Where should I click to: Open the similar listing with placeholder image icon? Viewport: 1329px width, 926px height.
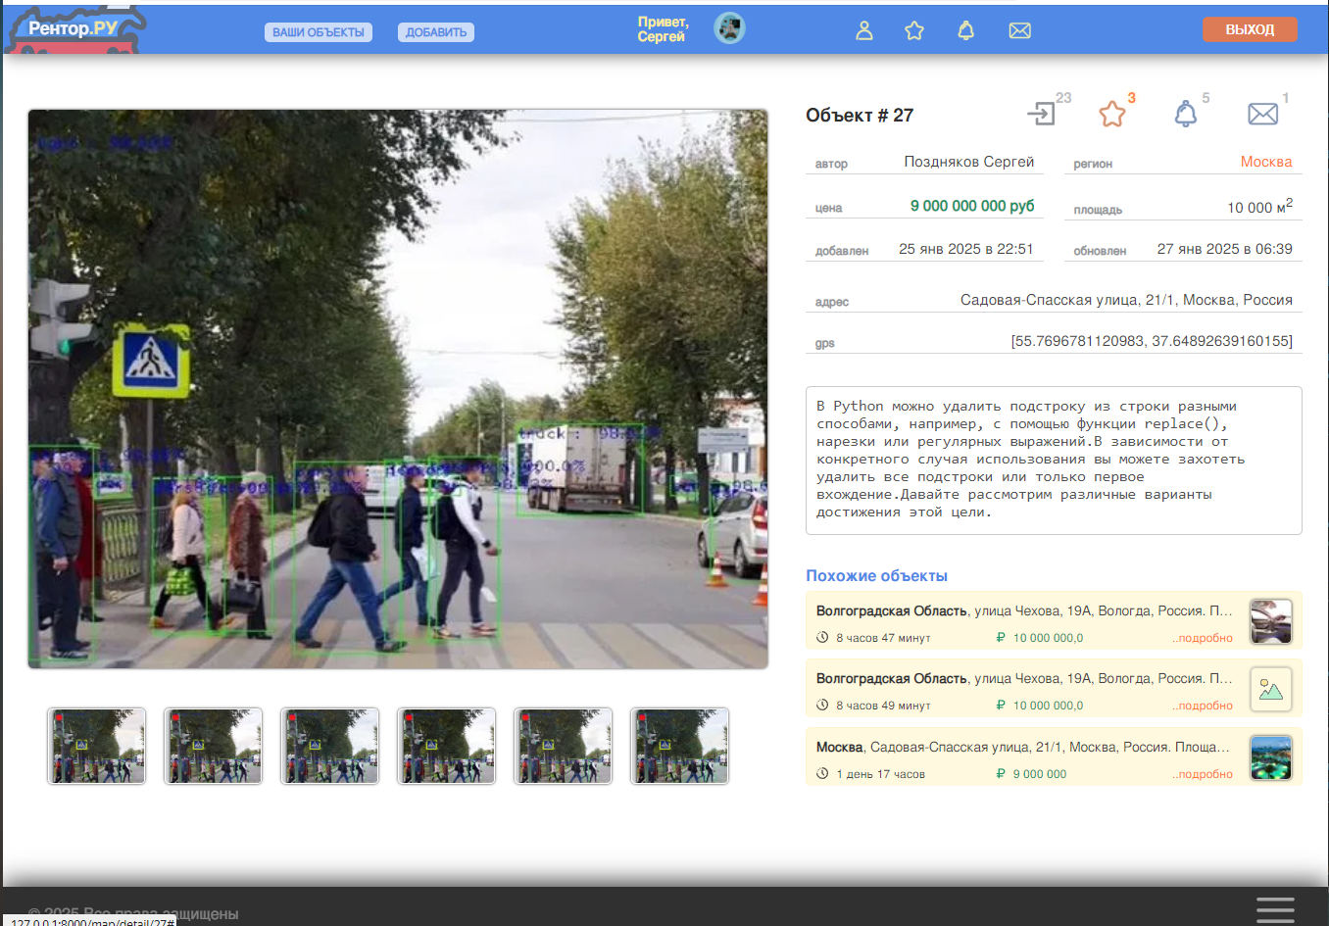1055,689
